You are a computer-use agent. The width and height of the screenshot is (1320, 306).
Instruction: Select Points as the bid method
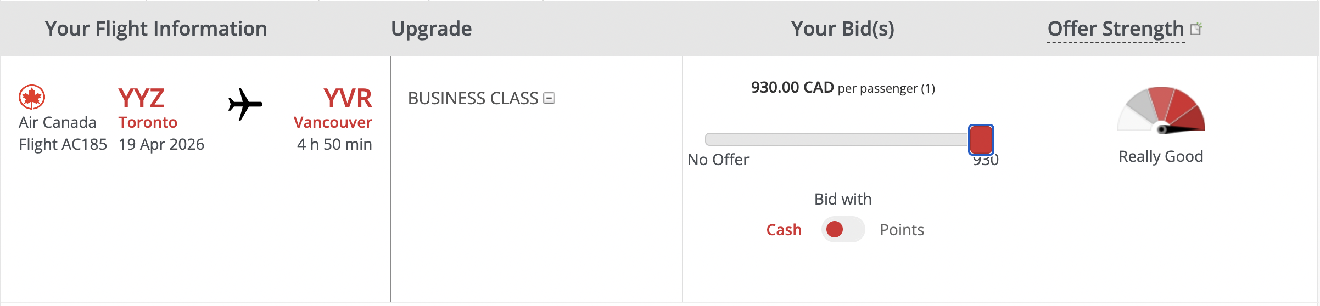coord(902,230)
